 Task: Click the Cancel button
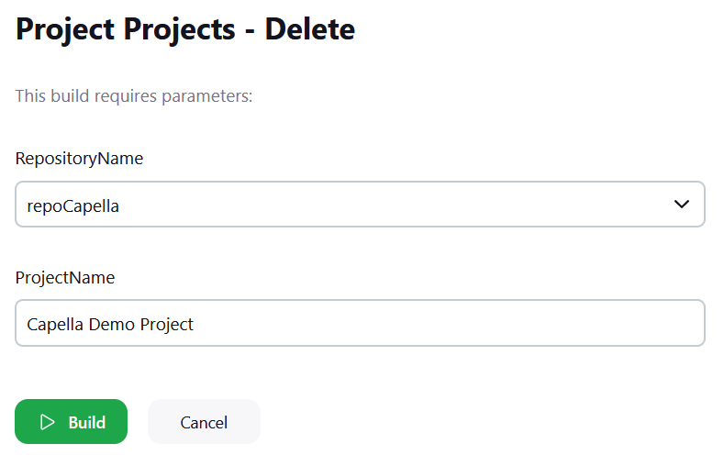tap(204, 422)
